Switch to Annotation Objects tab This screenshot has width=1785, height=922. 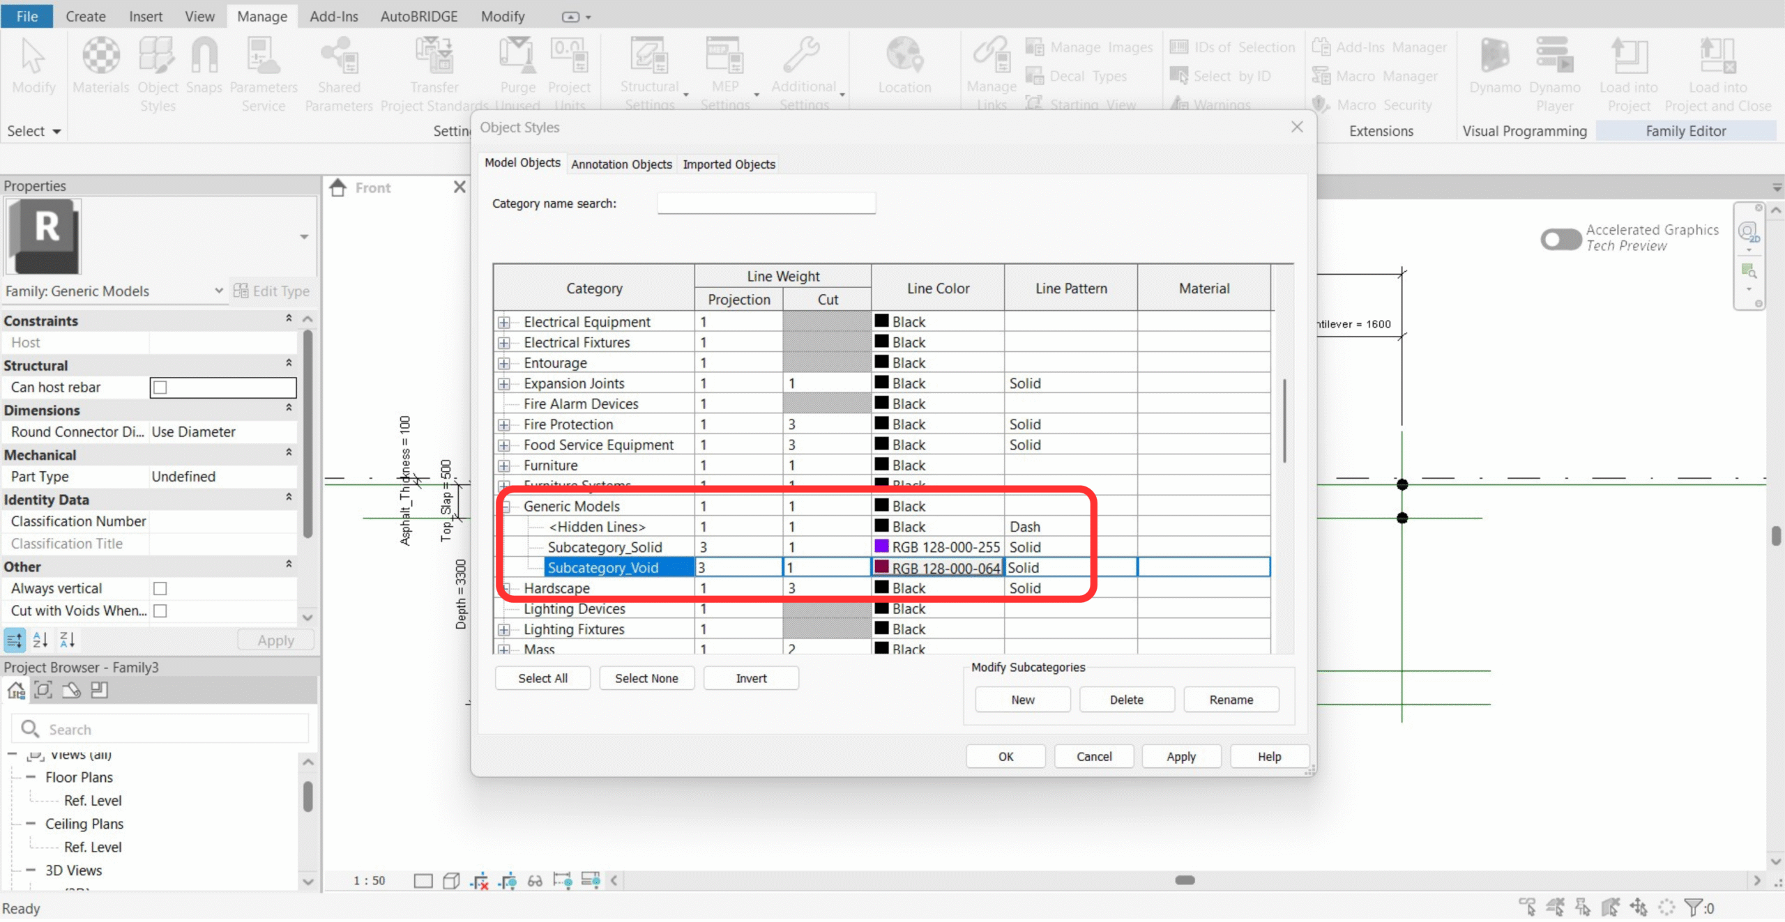(x=621, y=164)
